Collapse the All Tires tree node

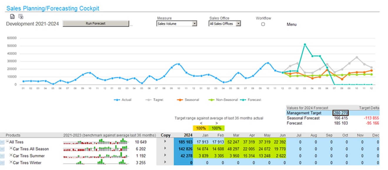click(7, 142)
